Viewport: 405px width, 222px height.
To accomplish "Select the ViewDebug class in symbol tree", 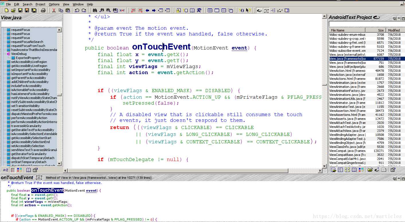I will coord(19,54).
